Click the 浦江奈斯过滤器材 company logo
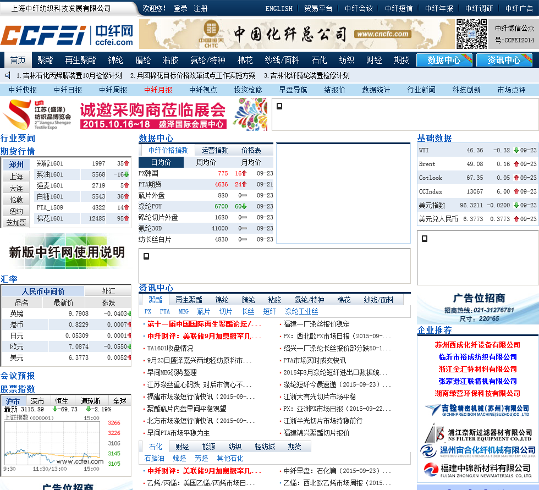Image resolution: width=539 pixels, height=490 pixels. 478,434
